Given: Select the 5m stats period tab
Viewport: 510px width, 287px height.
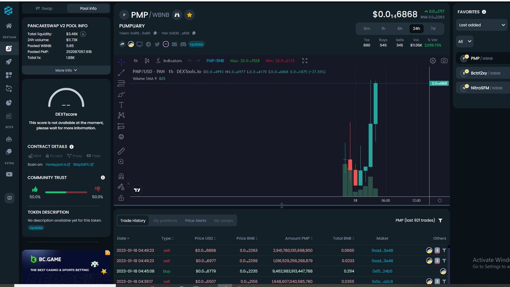Looking at the screenshot, I should tap(367, 28).
